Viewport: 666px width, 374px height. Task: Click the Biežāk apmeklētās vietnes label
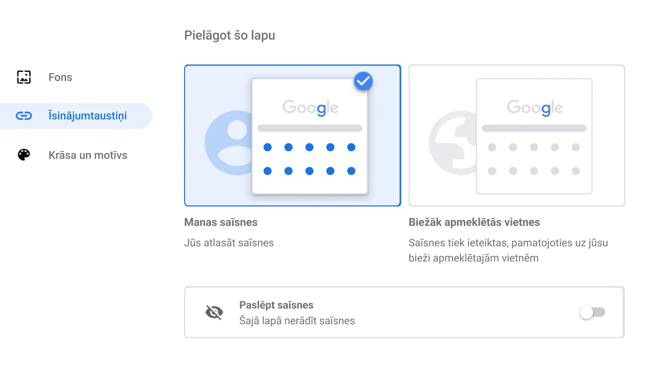[474, 222]
